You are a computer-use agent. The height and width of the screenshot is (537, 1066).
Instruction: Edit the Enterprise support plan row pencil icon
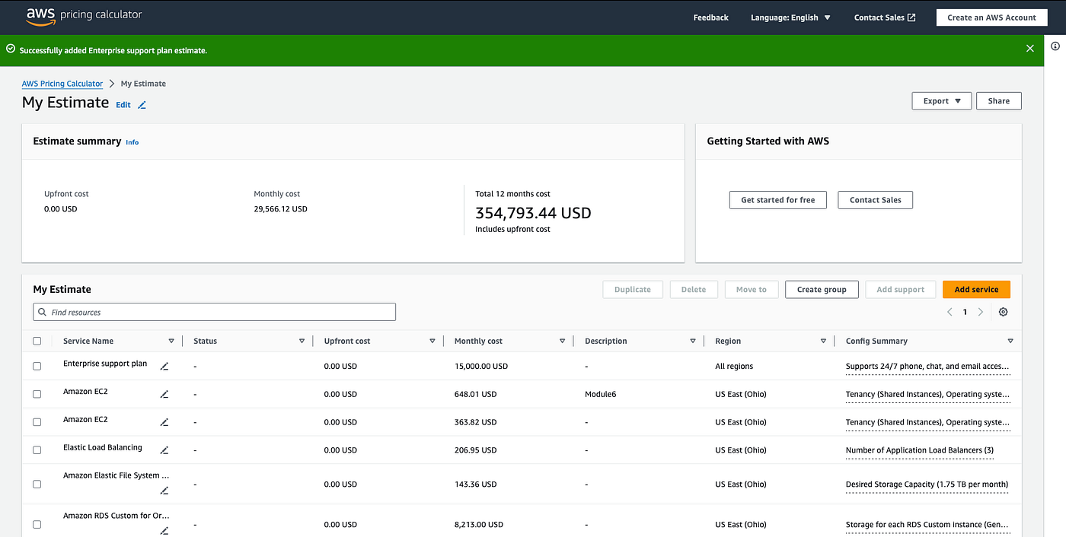pos(164,367)
